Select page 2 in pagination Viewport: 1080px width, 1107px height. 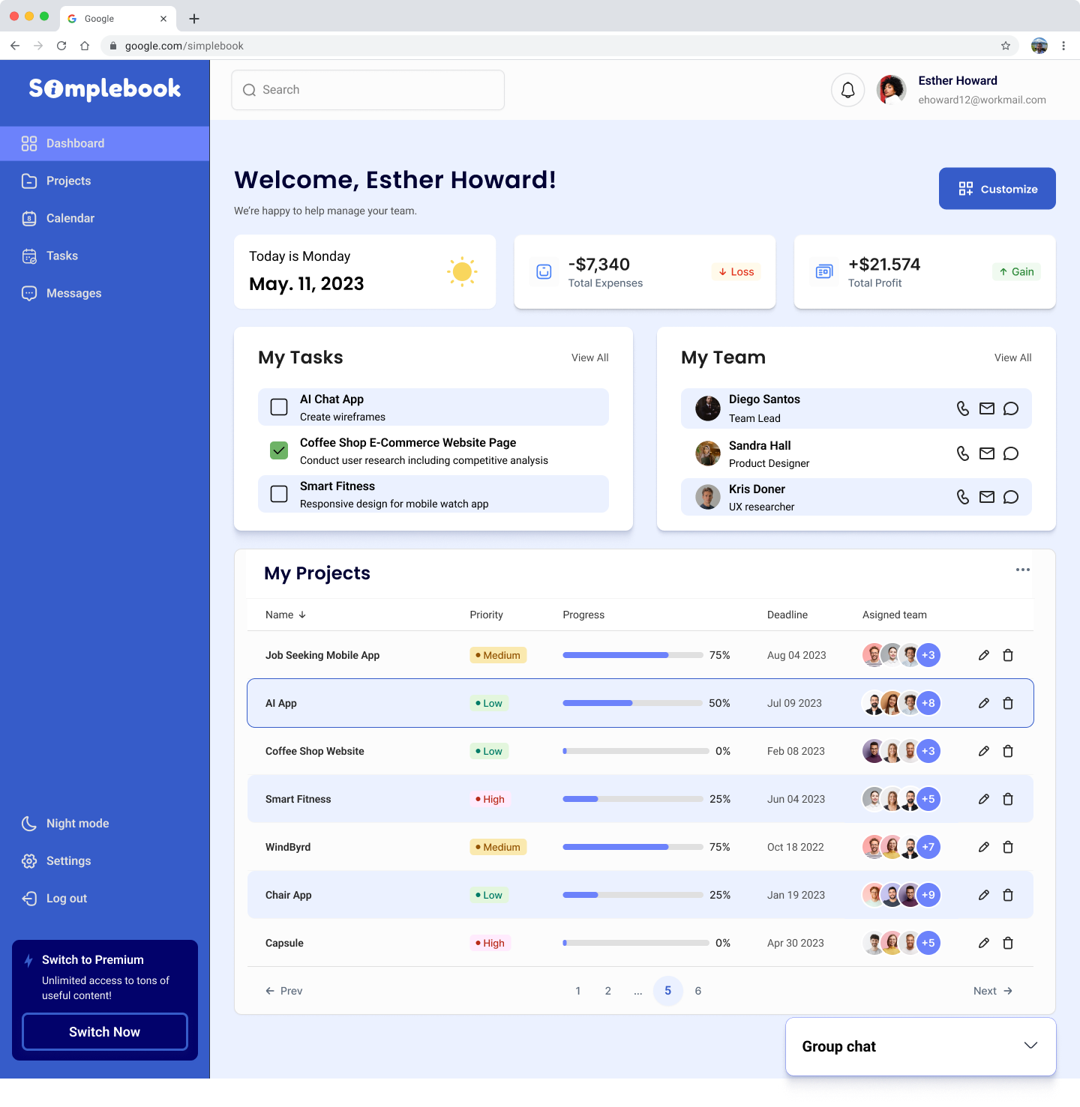point(608,991)
